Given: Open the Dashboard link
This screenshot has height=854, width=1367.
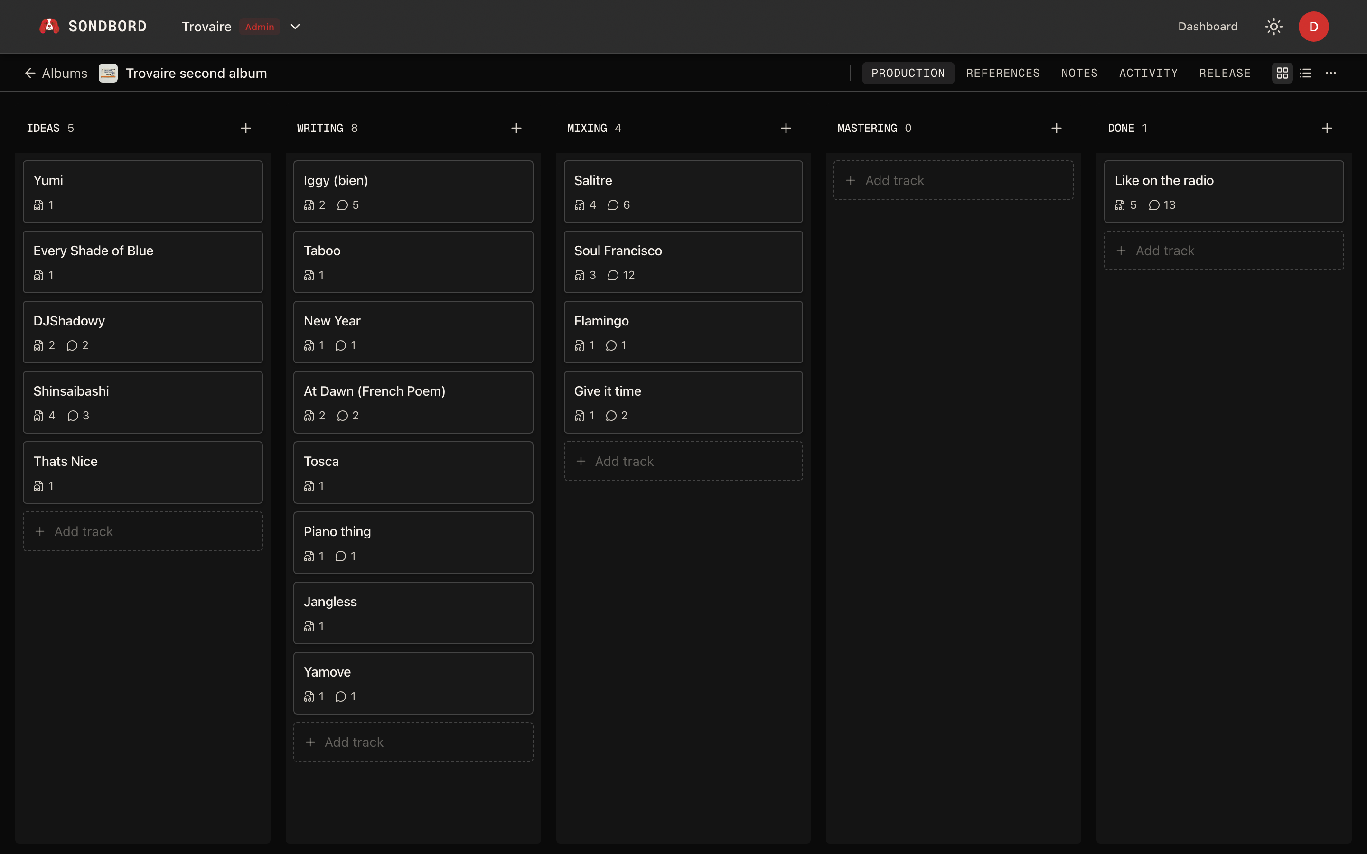Looking at the screenshot, I should click(x=1208, y=27).
